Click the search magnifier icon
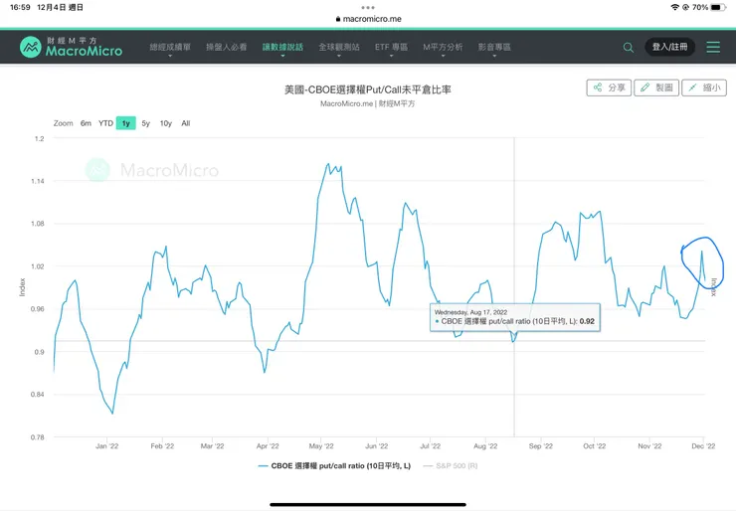This screenshot has height=511, width=736. point(628,48)
